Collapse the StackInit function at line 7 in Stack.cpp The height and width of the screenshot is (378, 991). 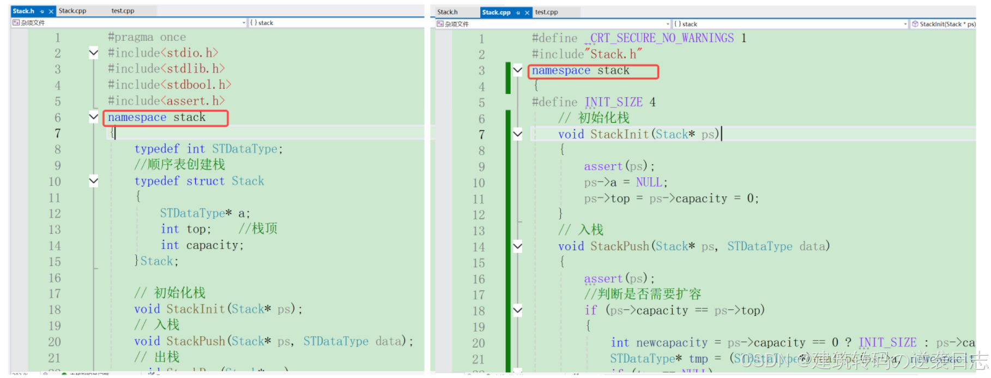(518, 134)
